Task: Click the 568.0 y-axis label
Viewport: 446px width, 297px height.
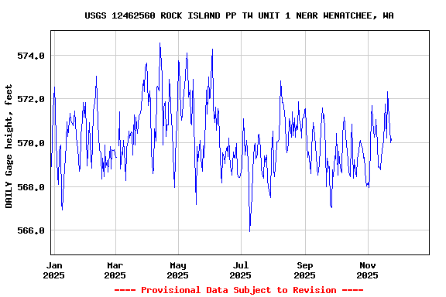Action: 31,187
